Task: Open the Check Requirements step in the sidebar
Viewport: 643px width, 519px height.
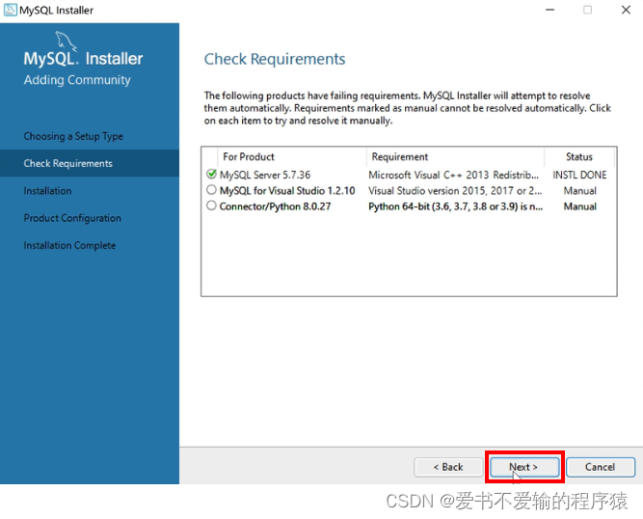Action: [90, 163]
